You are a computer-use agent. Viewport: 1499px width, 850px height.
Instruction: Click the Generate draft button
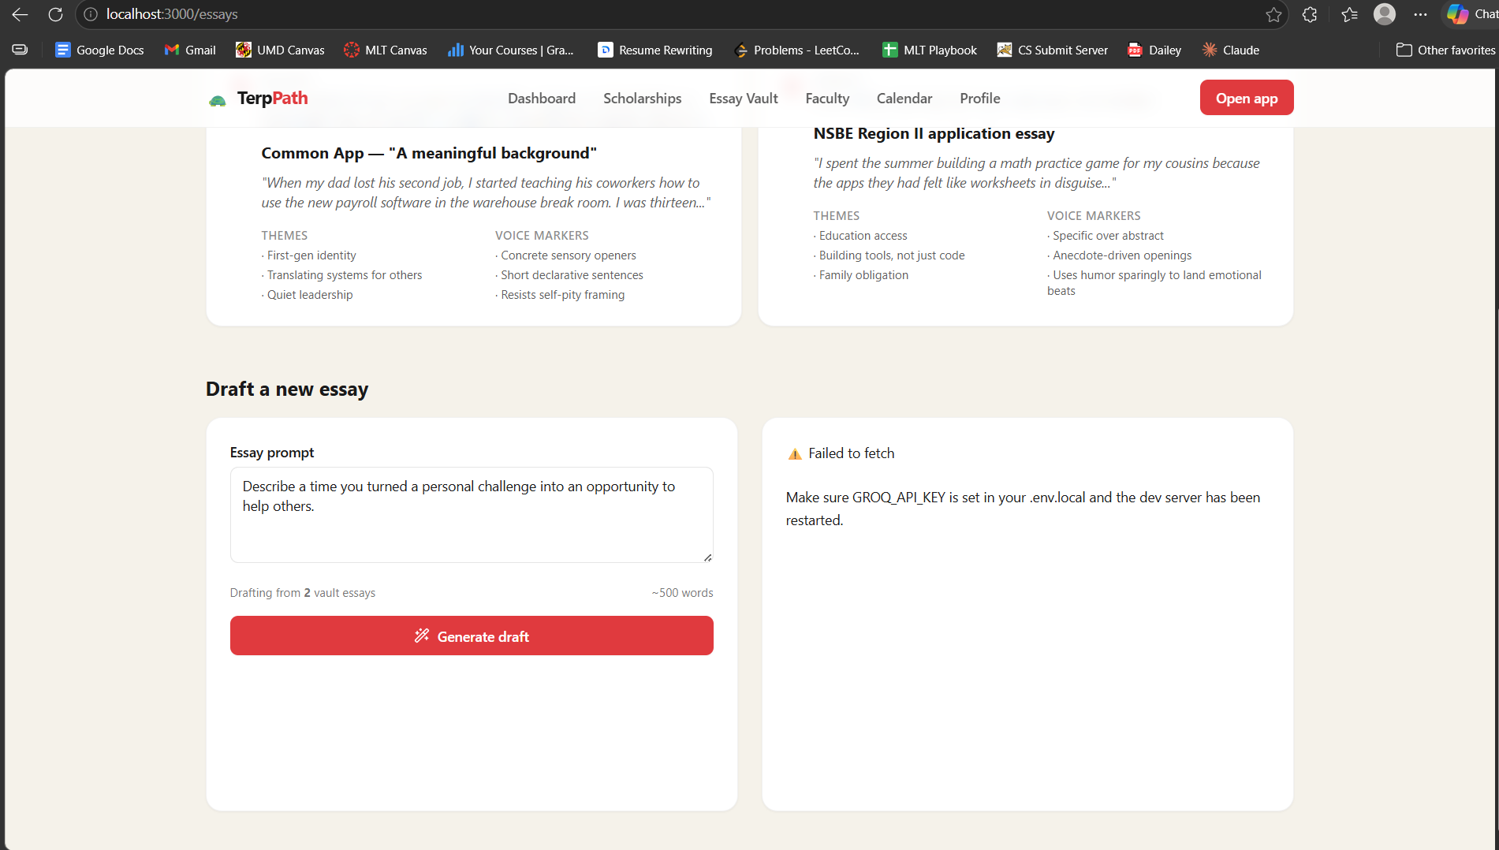tap(471, 636)
